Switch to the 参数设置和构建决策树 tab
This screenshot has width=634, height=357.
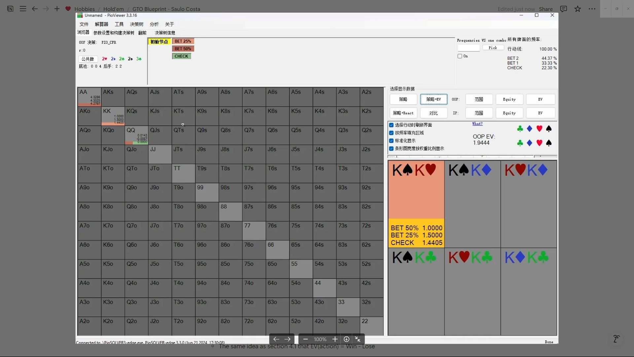(114, 33)
